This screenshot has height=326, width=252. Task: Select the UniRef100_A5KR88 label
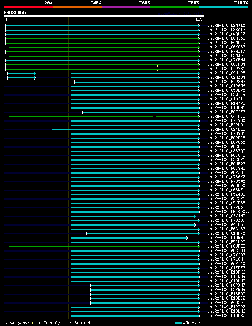pos(226,203)
